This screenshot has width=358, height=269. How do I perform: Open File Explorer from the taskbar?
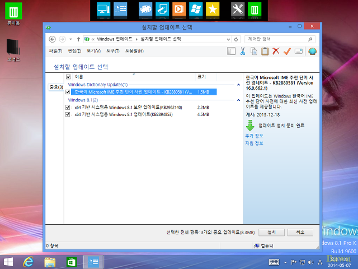[50, 262]
